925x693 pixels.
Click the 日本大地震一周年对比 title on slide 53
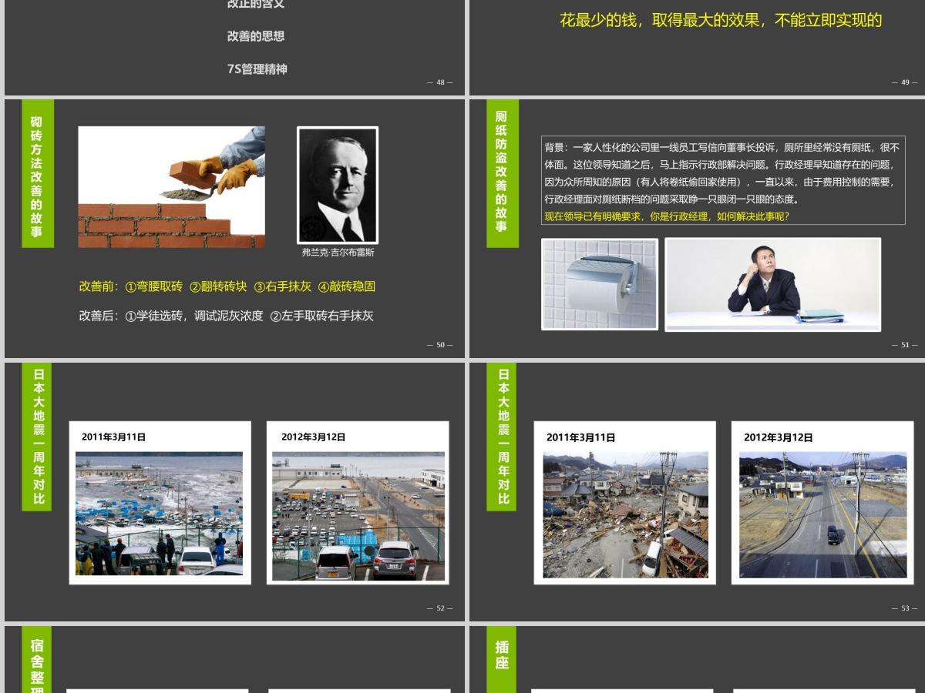(x=503, y=437)
